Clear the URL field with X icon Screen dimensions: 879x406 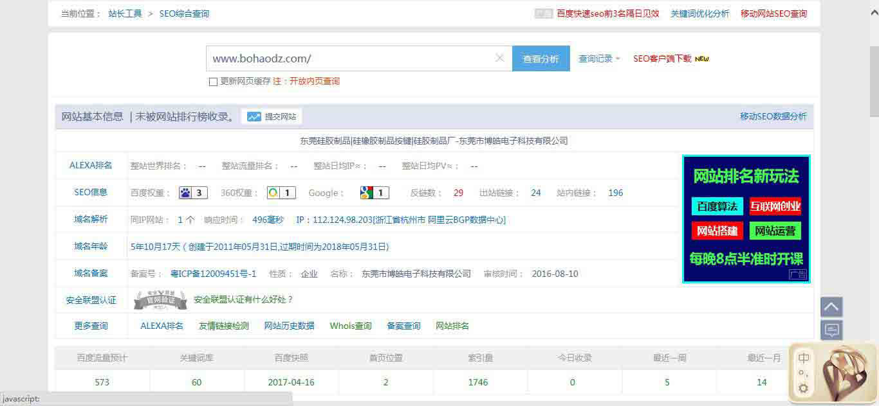click(x=499, y=58)
